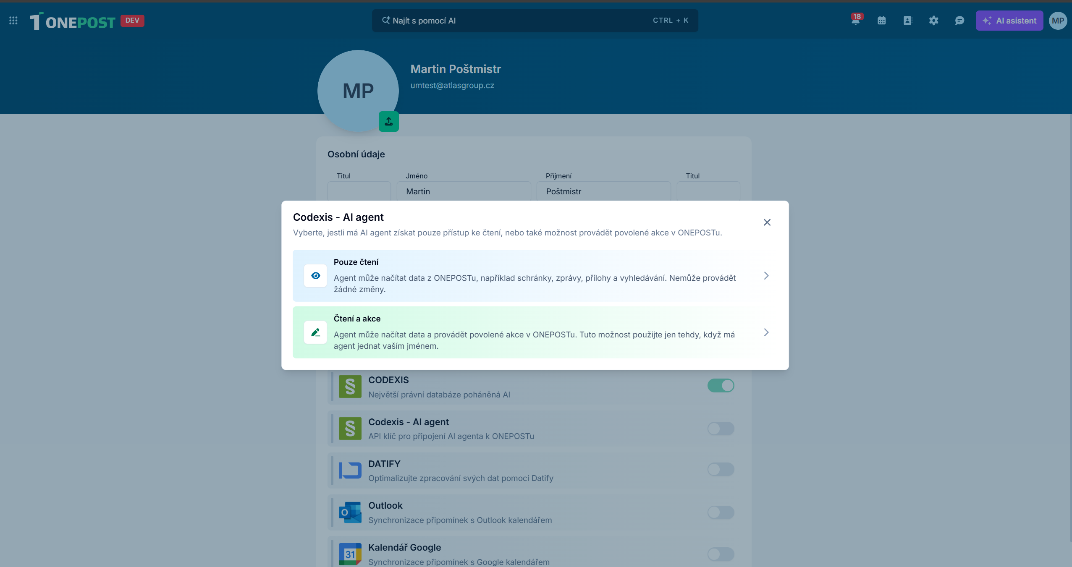Image resolution: width=1072 pixels, height=567 pixels.
Task: Expand the Čtení a akce option chevron
Action: coord(766,332)
